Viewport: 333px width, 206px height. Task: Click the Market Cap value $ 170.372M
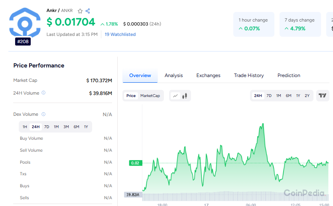click(99, 81)
